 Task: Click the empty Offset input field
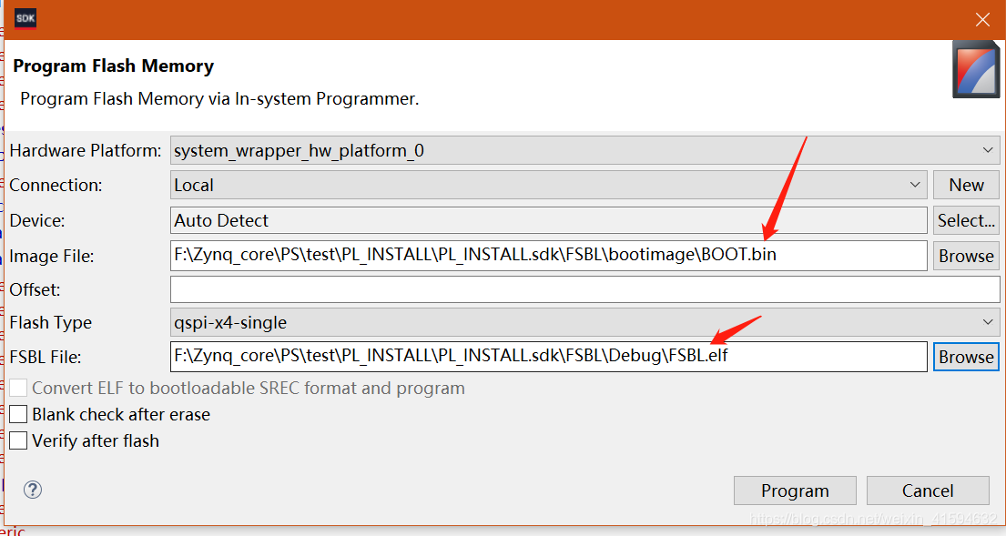[x=584, y=289]
